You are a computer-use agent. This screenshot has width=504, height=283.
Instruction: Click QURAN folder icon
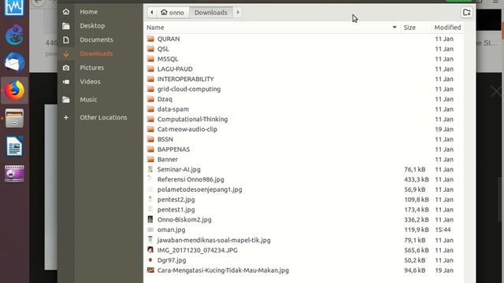click(x=150, y=39)
